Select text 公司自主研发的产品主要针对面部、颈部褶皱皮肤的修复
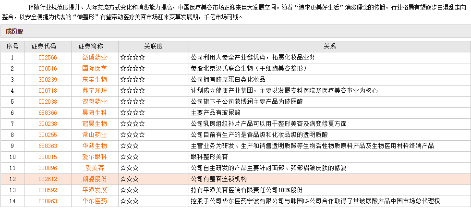 pyautogui.click(x=269, y=168)
